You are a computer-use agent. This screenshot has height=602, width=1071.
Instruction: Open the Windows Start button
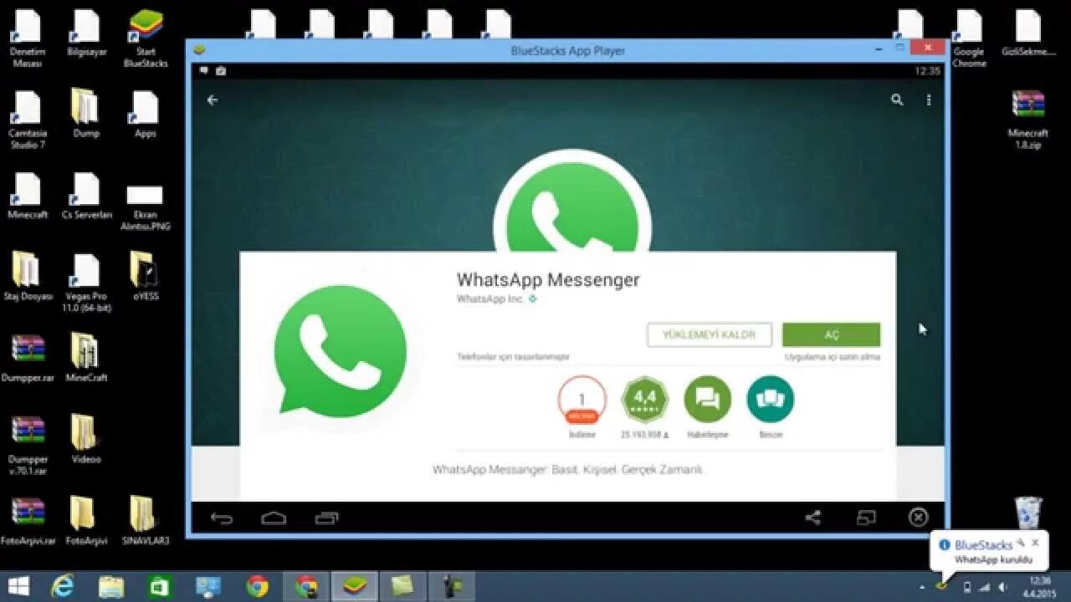[18, 587]
